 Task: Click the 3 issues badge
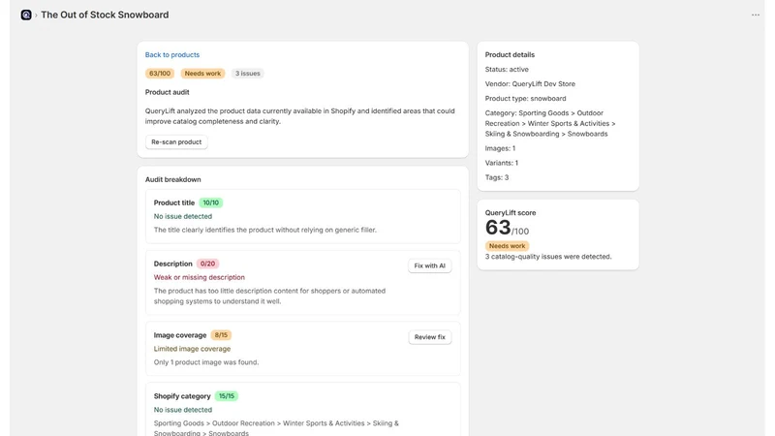[x=248, y=74]
